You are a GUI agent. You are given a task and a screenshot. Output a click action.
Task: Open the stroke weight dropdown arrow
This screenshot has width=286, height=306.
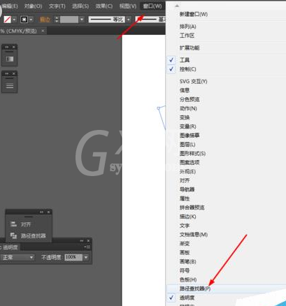(82, 20)
